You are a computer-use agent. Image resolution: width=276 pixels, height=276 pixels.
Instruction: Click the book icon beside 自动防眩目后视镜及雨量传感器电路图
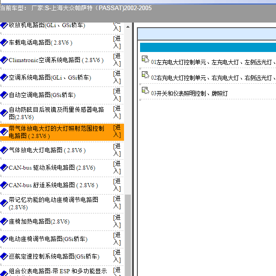coord(4,113)
